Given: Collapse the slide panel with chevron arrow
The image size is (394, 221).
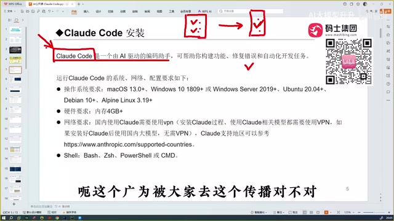Looking at the screenshot, I should click(x=23, y=20).
